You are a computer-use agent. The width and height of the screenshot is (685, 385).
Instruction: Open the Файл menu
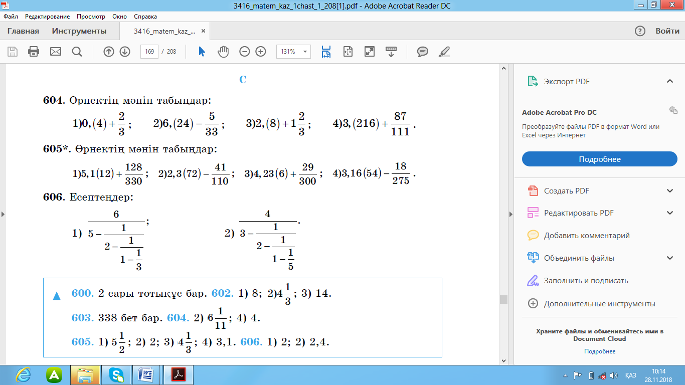11,17
